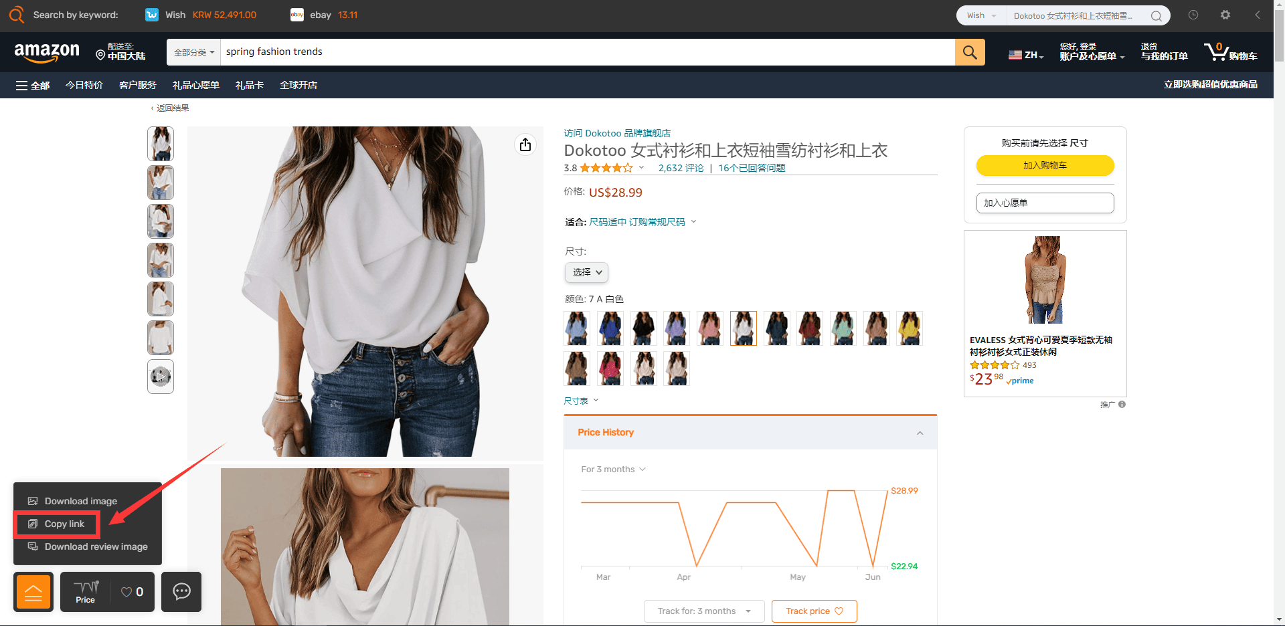The image size is (1285, 626).
Task: Collapse the Price History panel
Action: click(x=920, y=433)
